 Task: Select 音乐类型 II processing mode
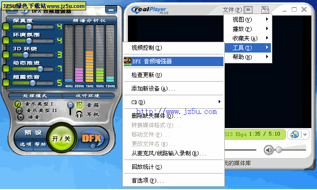click(19, 111)
